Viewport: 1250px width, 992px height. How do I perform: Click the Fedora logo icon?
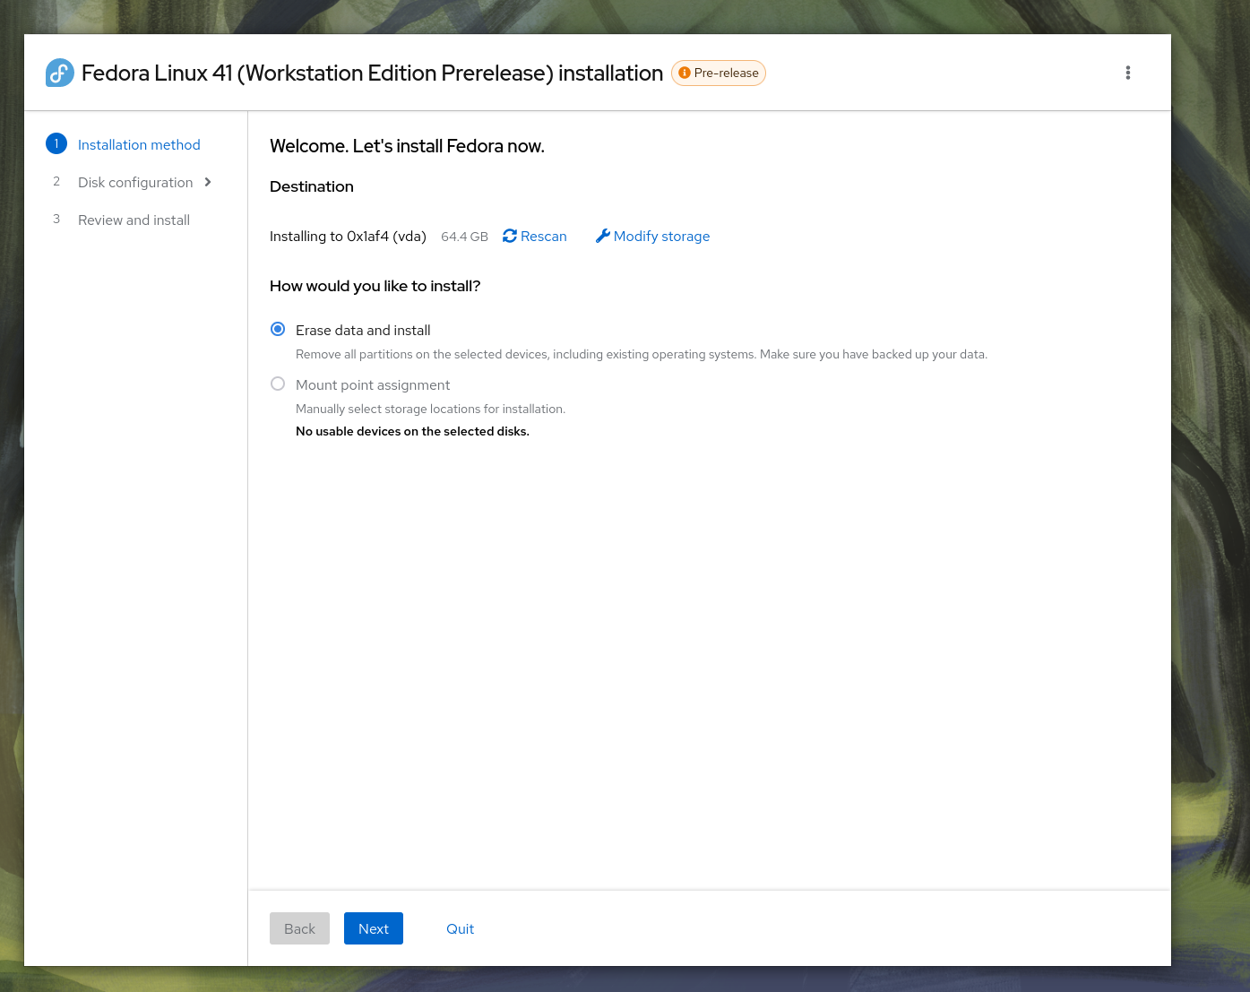point(60,73)
